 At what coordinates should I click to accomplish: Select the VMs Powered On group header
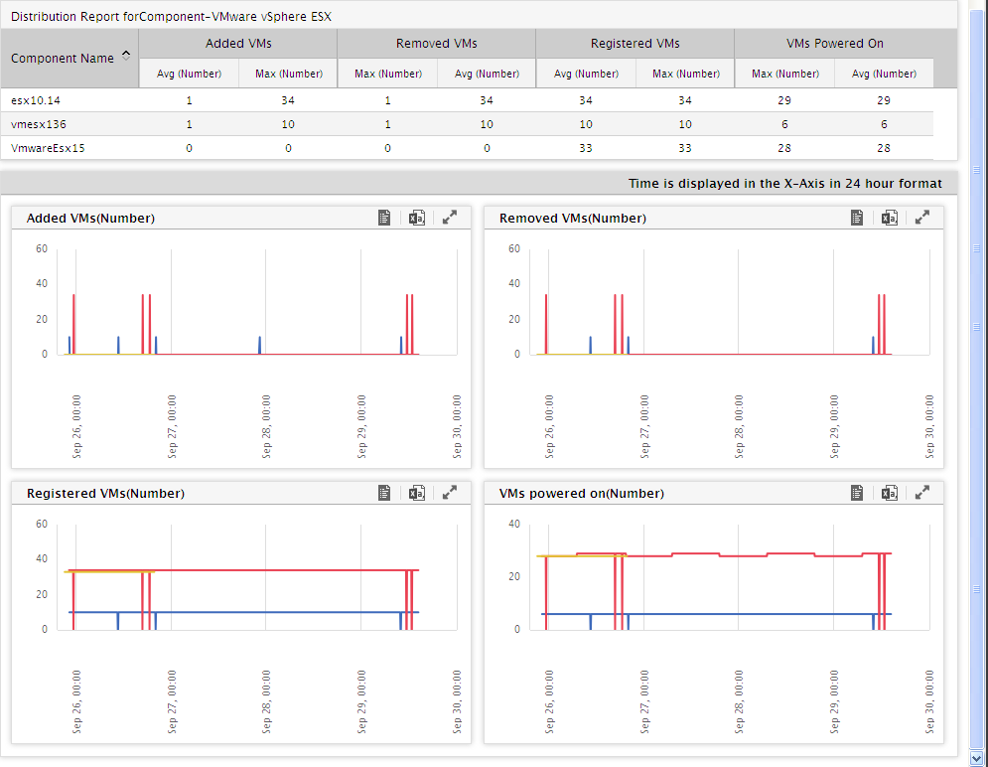tap(835, 44)
